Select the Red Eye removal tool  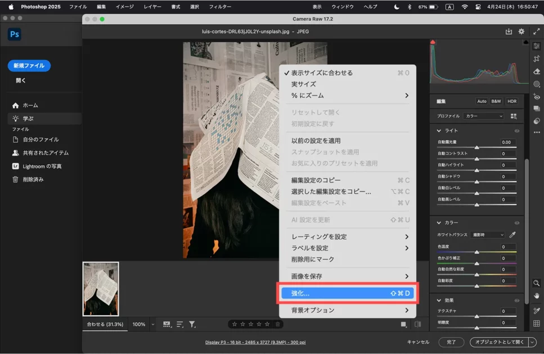click(x=537, y=97)
